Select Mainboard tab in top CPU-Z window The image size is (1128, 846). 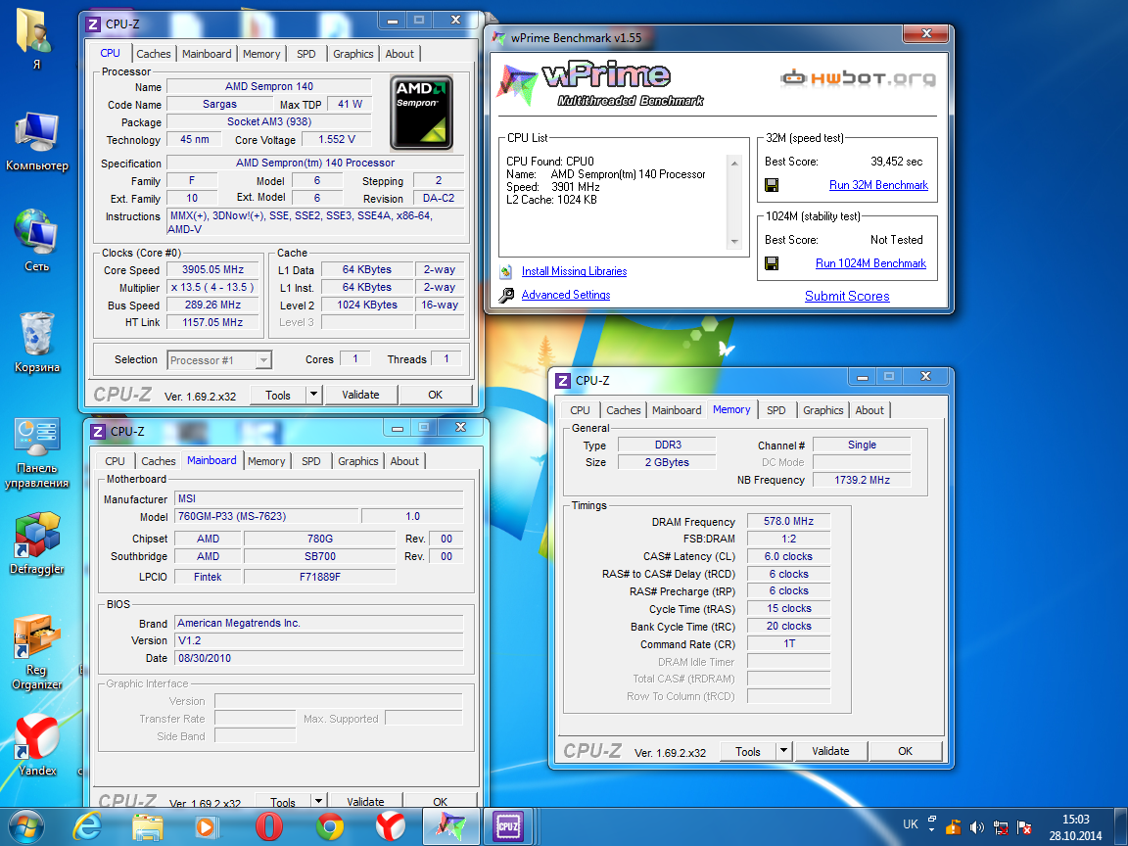tap(207, 54)
